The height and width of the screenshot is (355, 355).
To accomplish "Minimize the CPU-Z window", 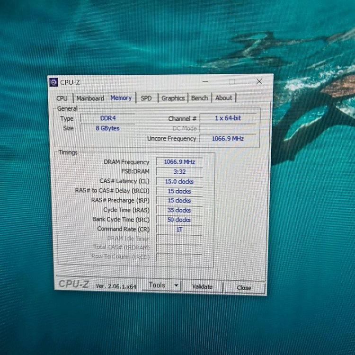I will tap(205, 81).
